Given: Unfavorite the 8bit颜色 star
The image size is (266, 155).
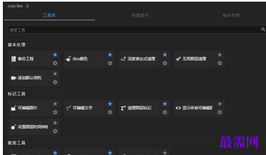Looking at the screenshot, I should 110,55.
